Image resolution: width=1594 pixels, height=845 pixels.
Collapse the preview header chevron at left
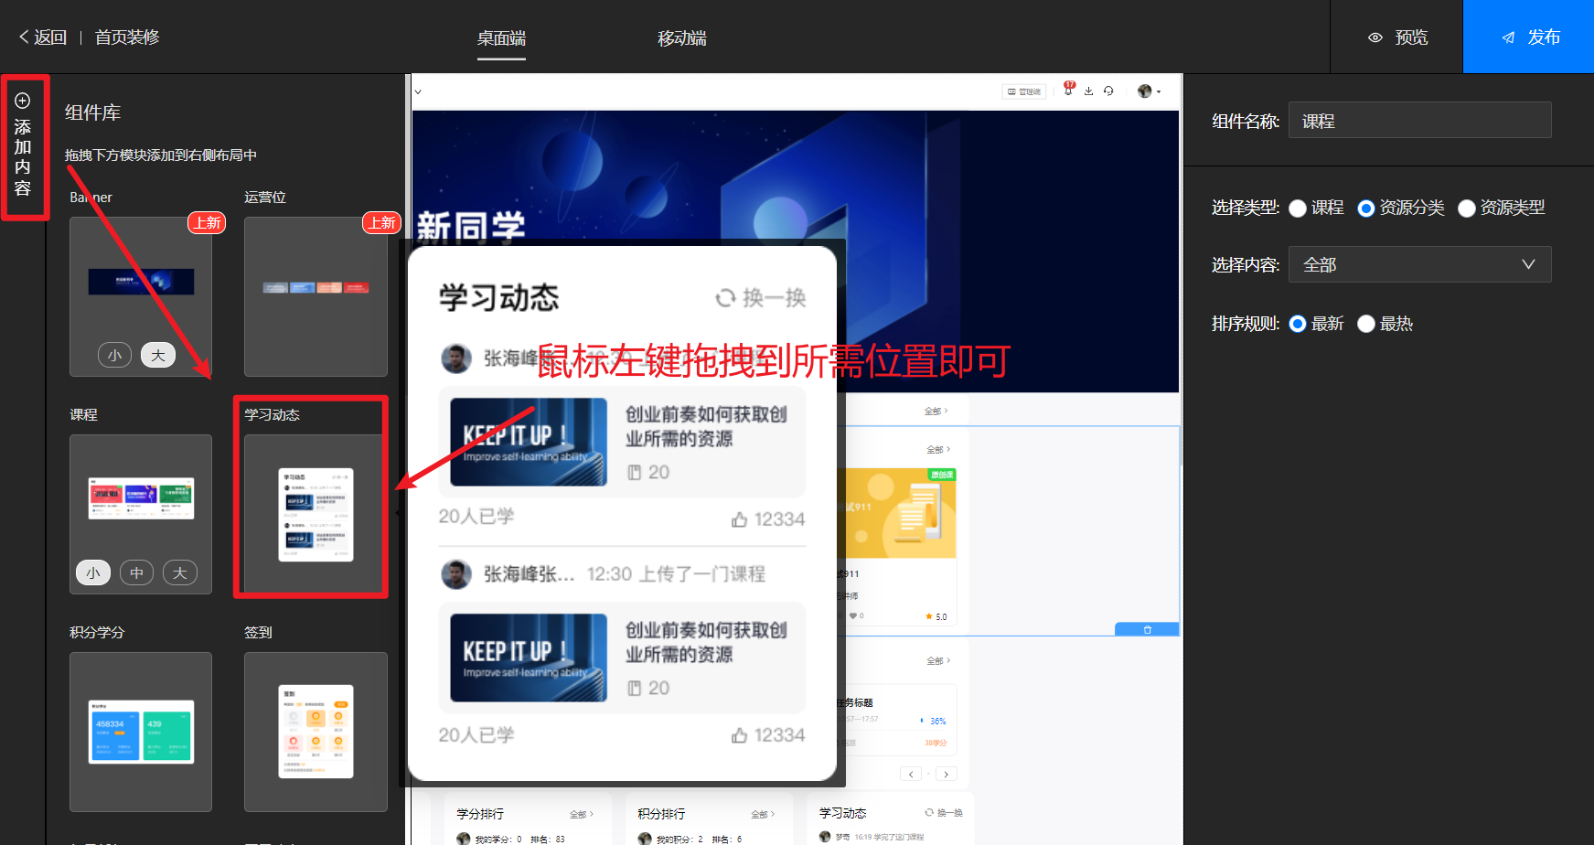418,92
